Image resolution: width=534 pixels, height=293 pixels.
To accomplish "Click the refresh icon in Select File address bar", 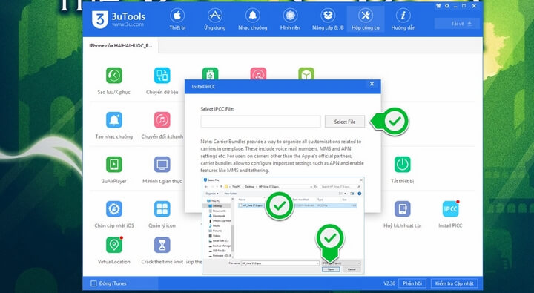I will click(x=315, y=187).
